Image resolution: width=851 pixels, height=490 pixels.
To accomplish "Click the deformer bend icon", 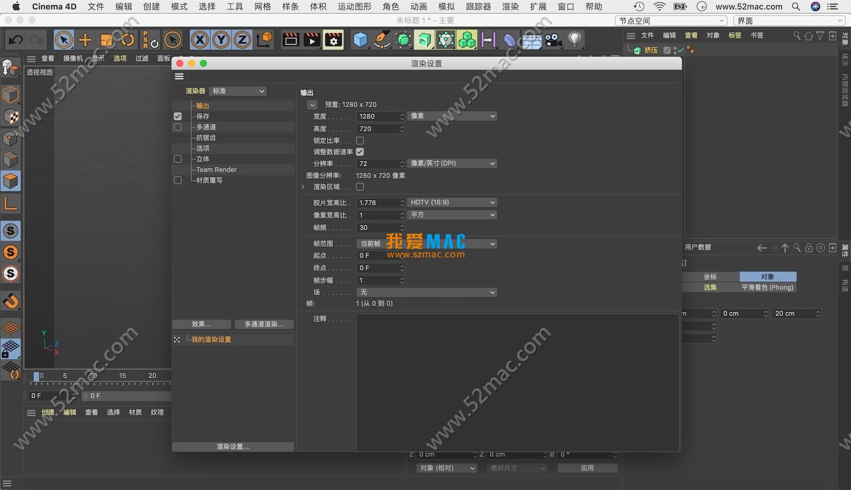I will [510, 40].
